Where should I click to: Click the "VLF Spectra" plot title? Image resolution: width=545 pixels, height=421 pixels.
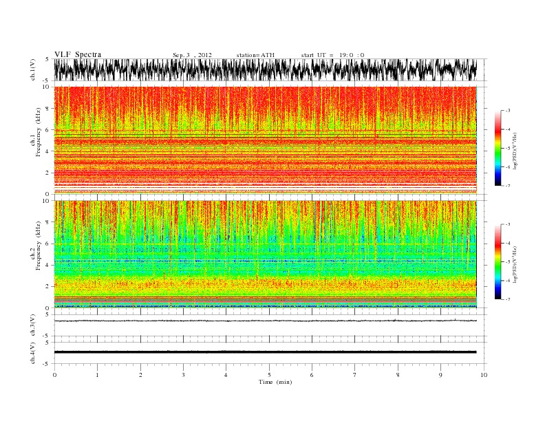[x=78, y=54]
